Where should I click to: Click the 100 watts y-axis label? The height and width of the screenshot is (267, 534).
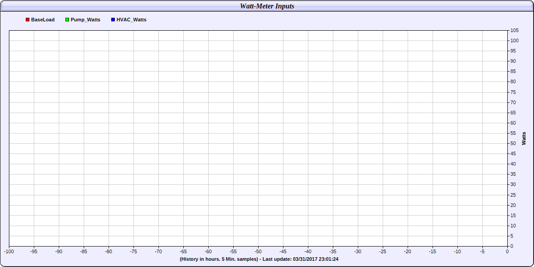coord(514,40)
